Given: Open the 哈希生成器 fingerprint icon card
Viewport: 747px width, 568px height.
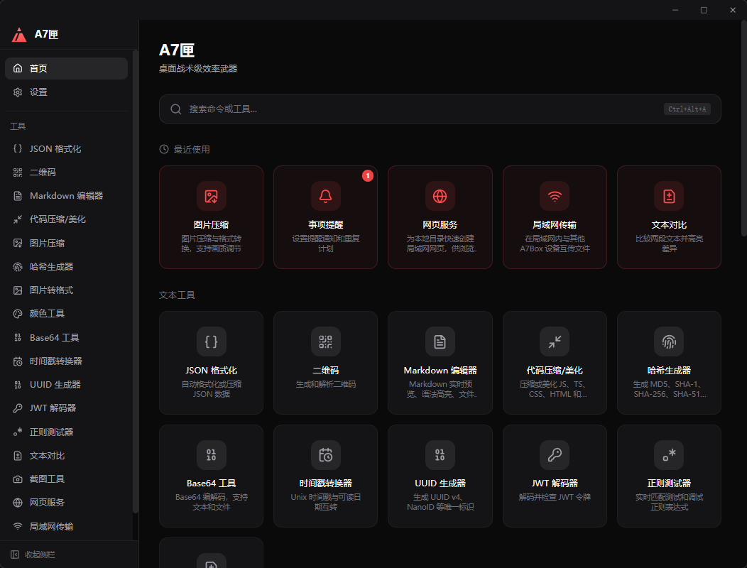Looking at the screenshot, I should (669, 342).
